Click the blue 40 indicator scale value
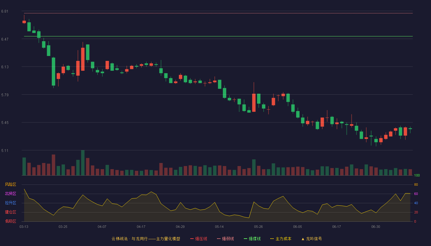The height and width of the screenshot is (246, 431). click(x=416, y=203)
